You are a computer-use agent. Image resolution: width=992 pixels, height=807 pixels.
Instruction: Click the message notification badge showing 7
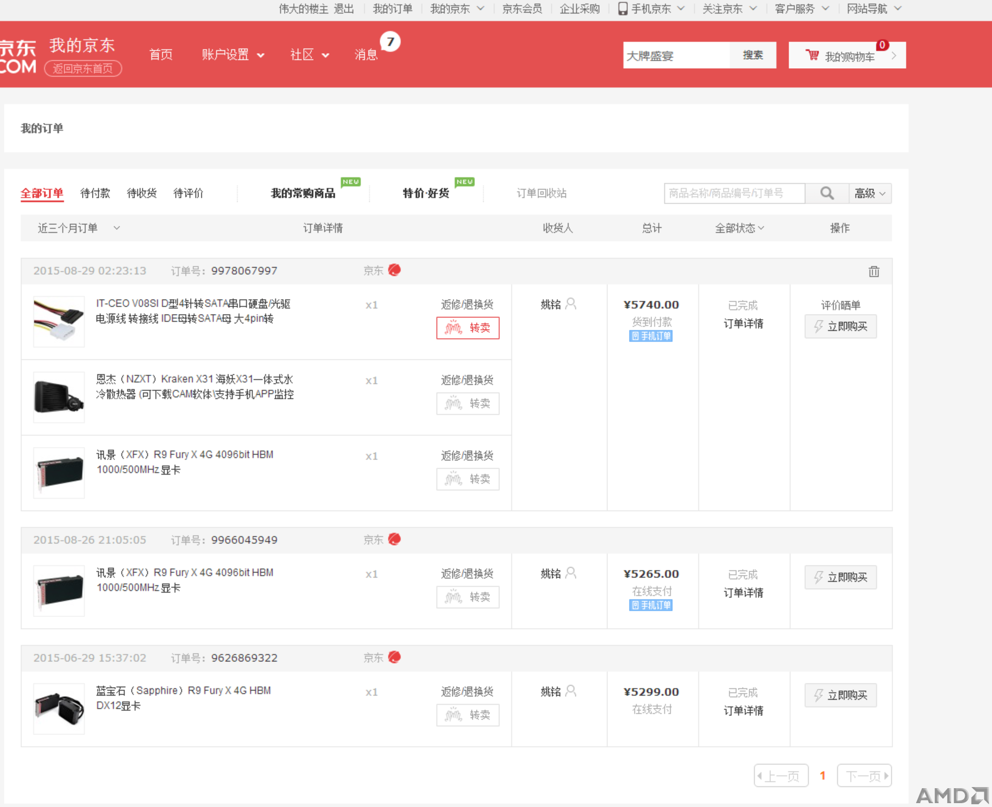390,42
